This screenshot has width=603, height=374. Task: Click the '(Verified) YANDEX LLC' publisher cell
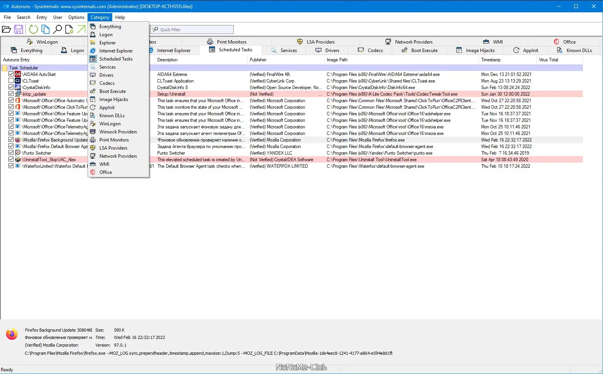click(271, 153)
